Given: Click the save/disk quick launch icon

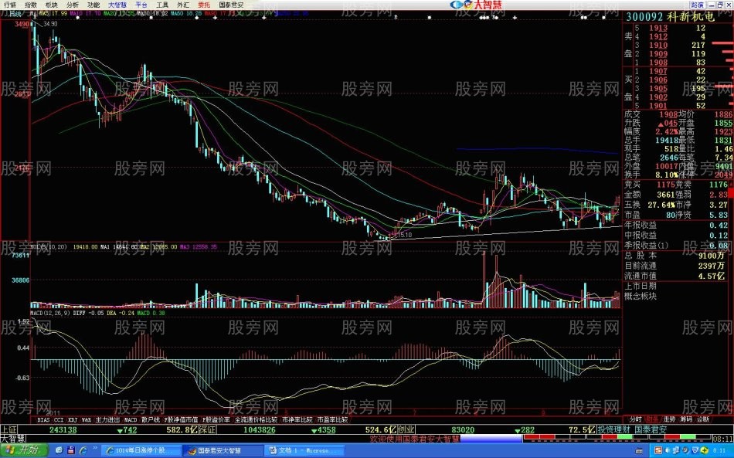Looking at the screenshot, I should (70, 450).
